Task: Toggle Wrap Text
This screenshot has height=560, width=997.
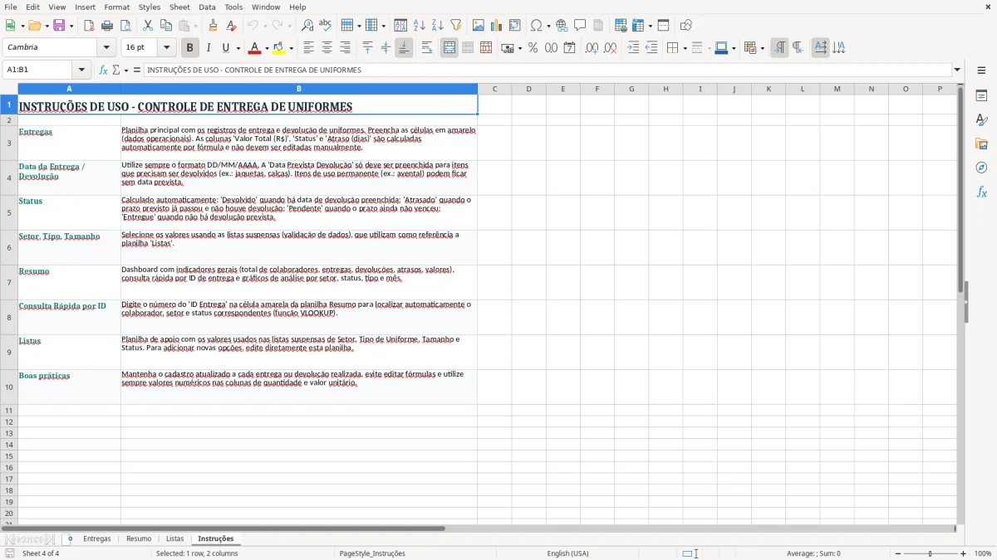Action: pos(427,48)
